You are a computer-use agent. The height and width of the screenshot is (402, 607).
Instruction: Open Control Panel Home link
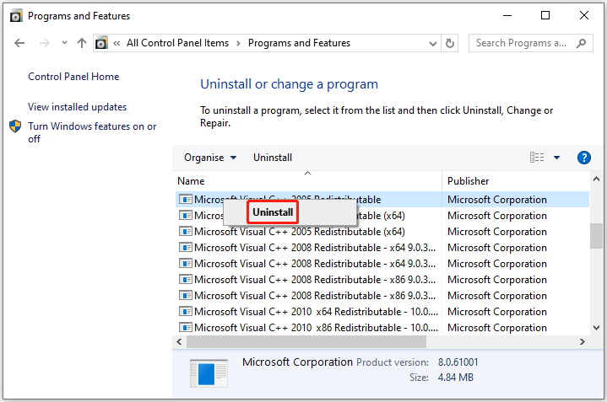pyautogui.click(x=73, y=77)
